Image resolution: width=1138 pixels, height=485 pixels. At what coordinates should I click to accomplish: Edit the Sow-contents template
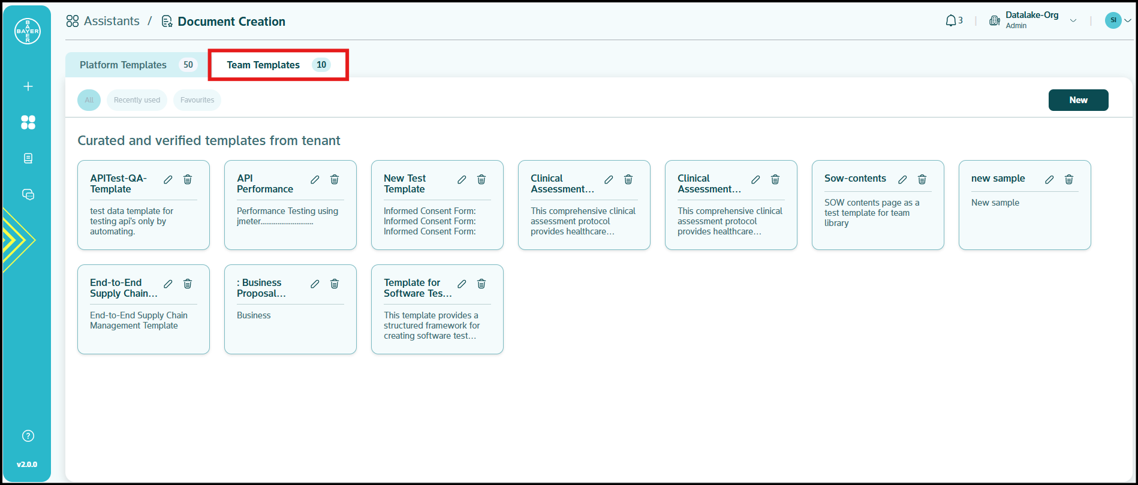tap(902, 179)
